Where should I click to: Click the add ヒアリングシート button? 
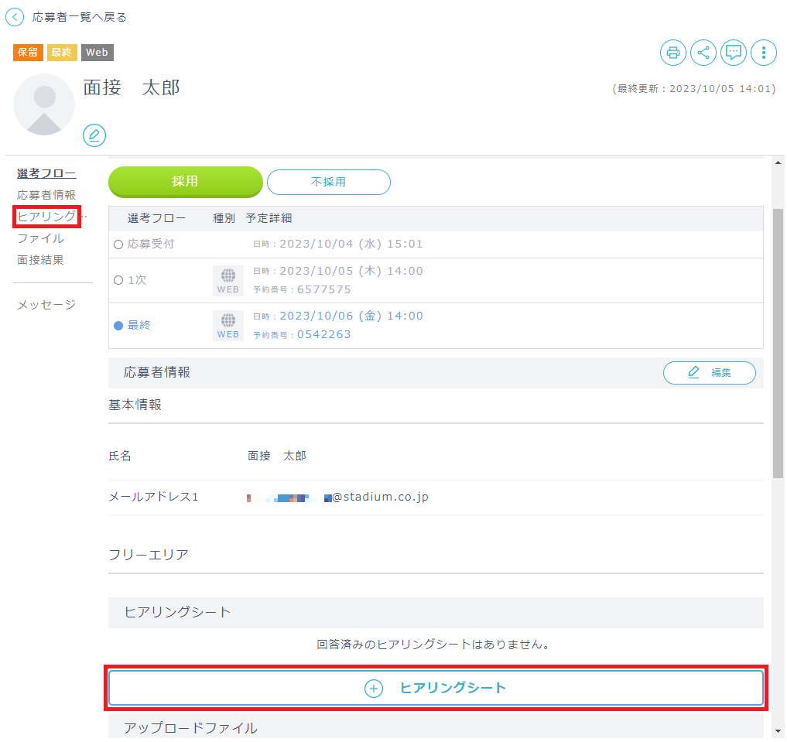(x=436, y=687)
